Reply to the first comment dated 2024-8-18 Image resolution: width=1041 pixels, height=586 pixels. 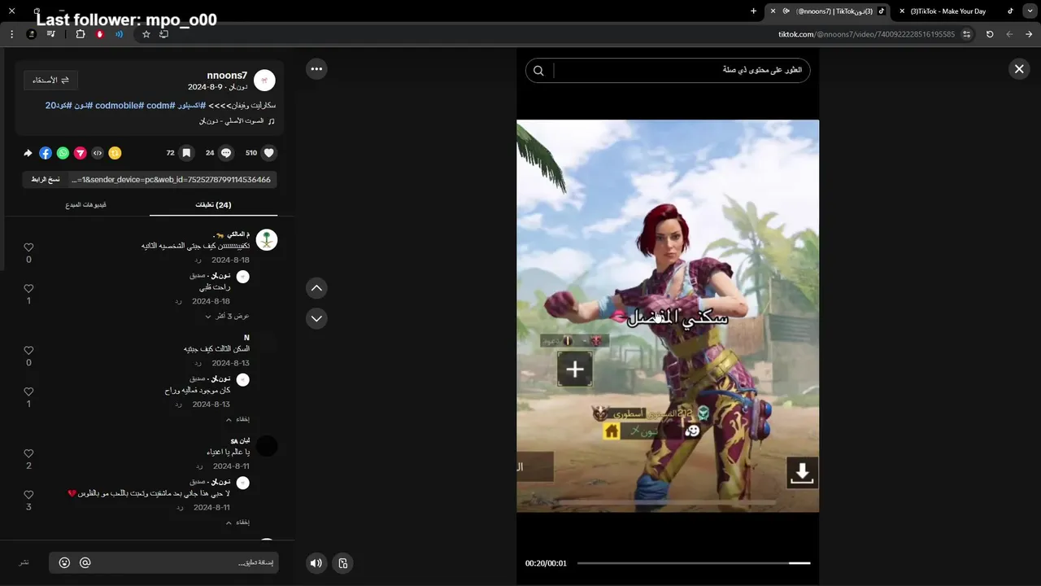coord(198,260)
